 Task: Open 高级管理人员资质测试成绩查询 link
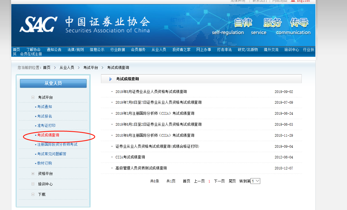click(x=141, y=168)
